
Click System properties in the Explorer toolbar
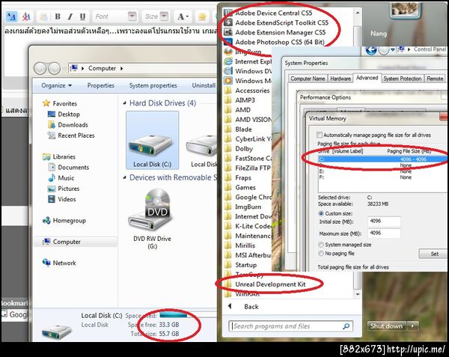[x=153, y=85]
